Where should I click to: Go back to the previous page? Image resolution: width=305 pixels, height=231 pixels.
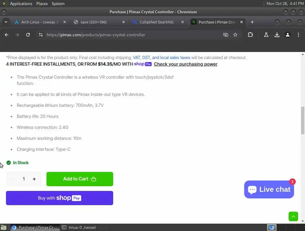7,35
